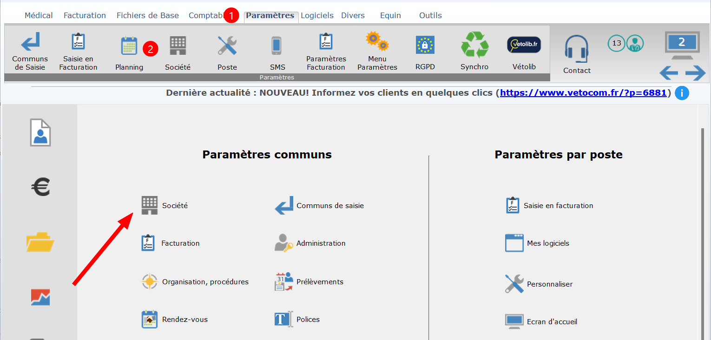The image size is (711, 340).
Task: Click the blue info icon
Action: pyautogui.click(x=682, y=93)
